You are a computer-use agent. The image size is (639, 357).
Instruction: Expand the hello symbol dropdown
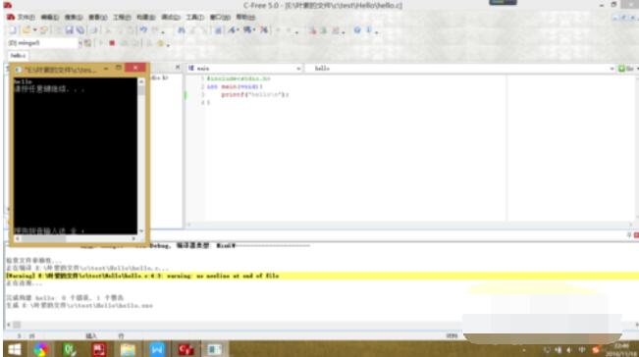[x=612, y=69]
